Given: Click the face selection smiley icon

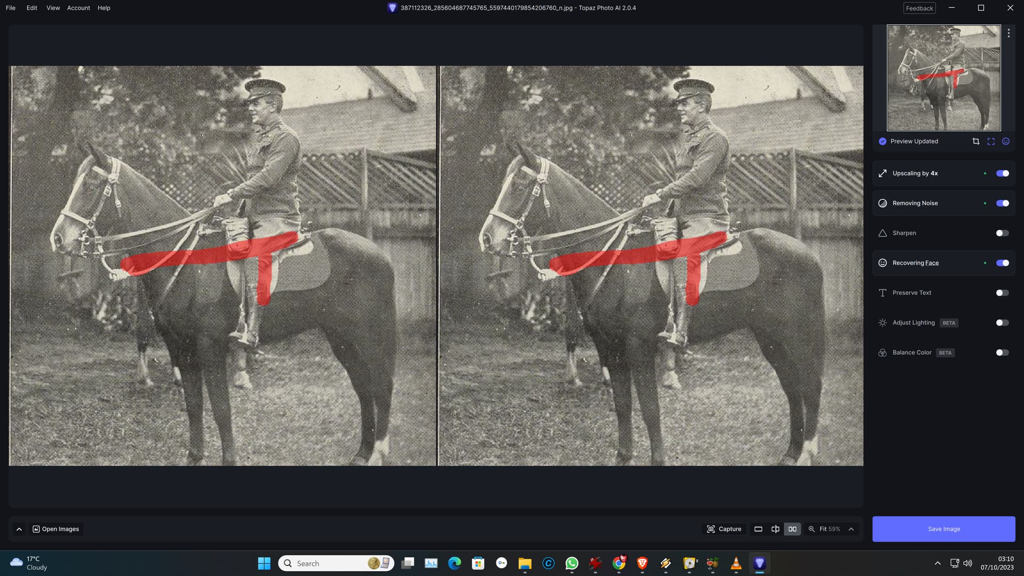Looking at the screenshot, I should [1006, 141].
